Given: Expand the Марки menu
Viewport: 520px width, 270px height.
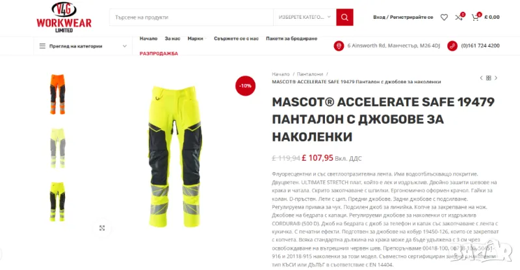Looking at the screenshot, I should [x=197, y=38].
